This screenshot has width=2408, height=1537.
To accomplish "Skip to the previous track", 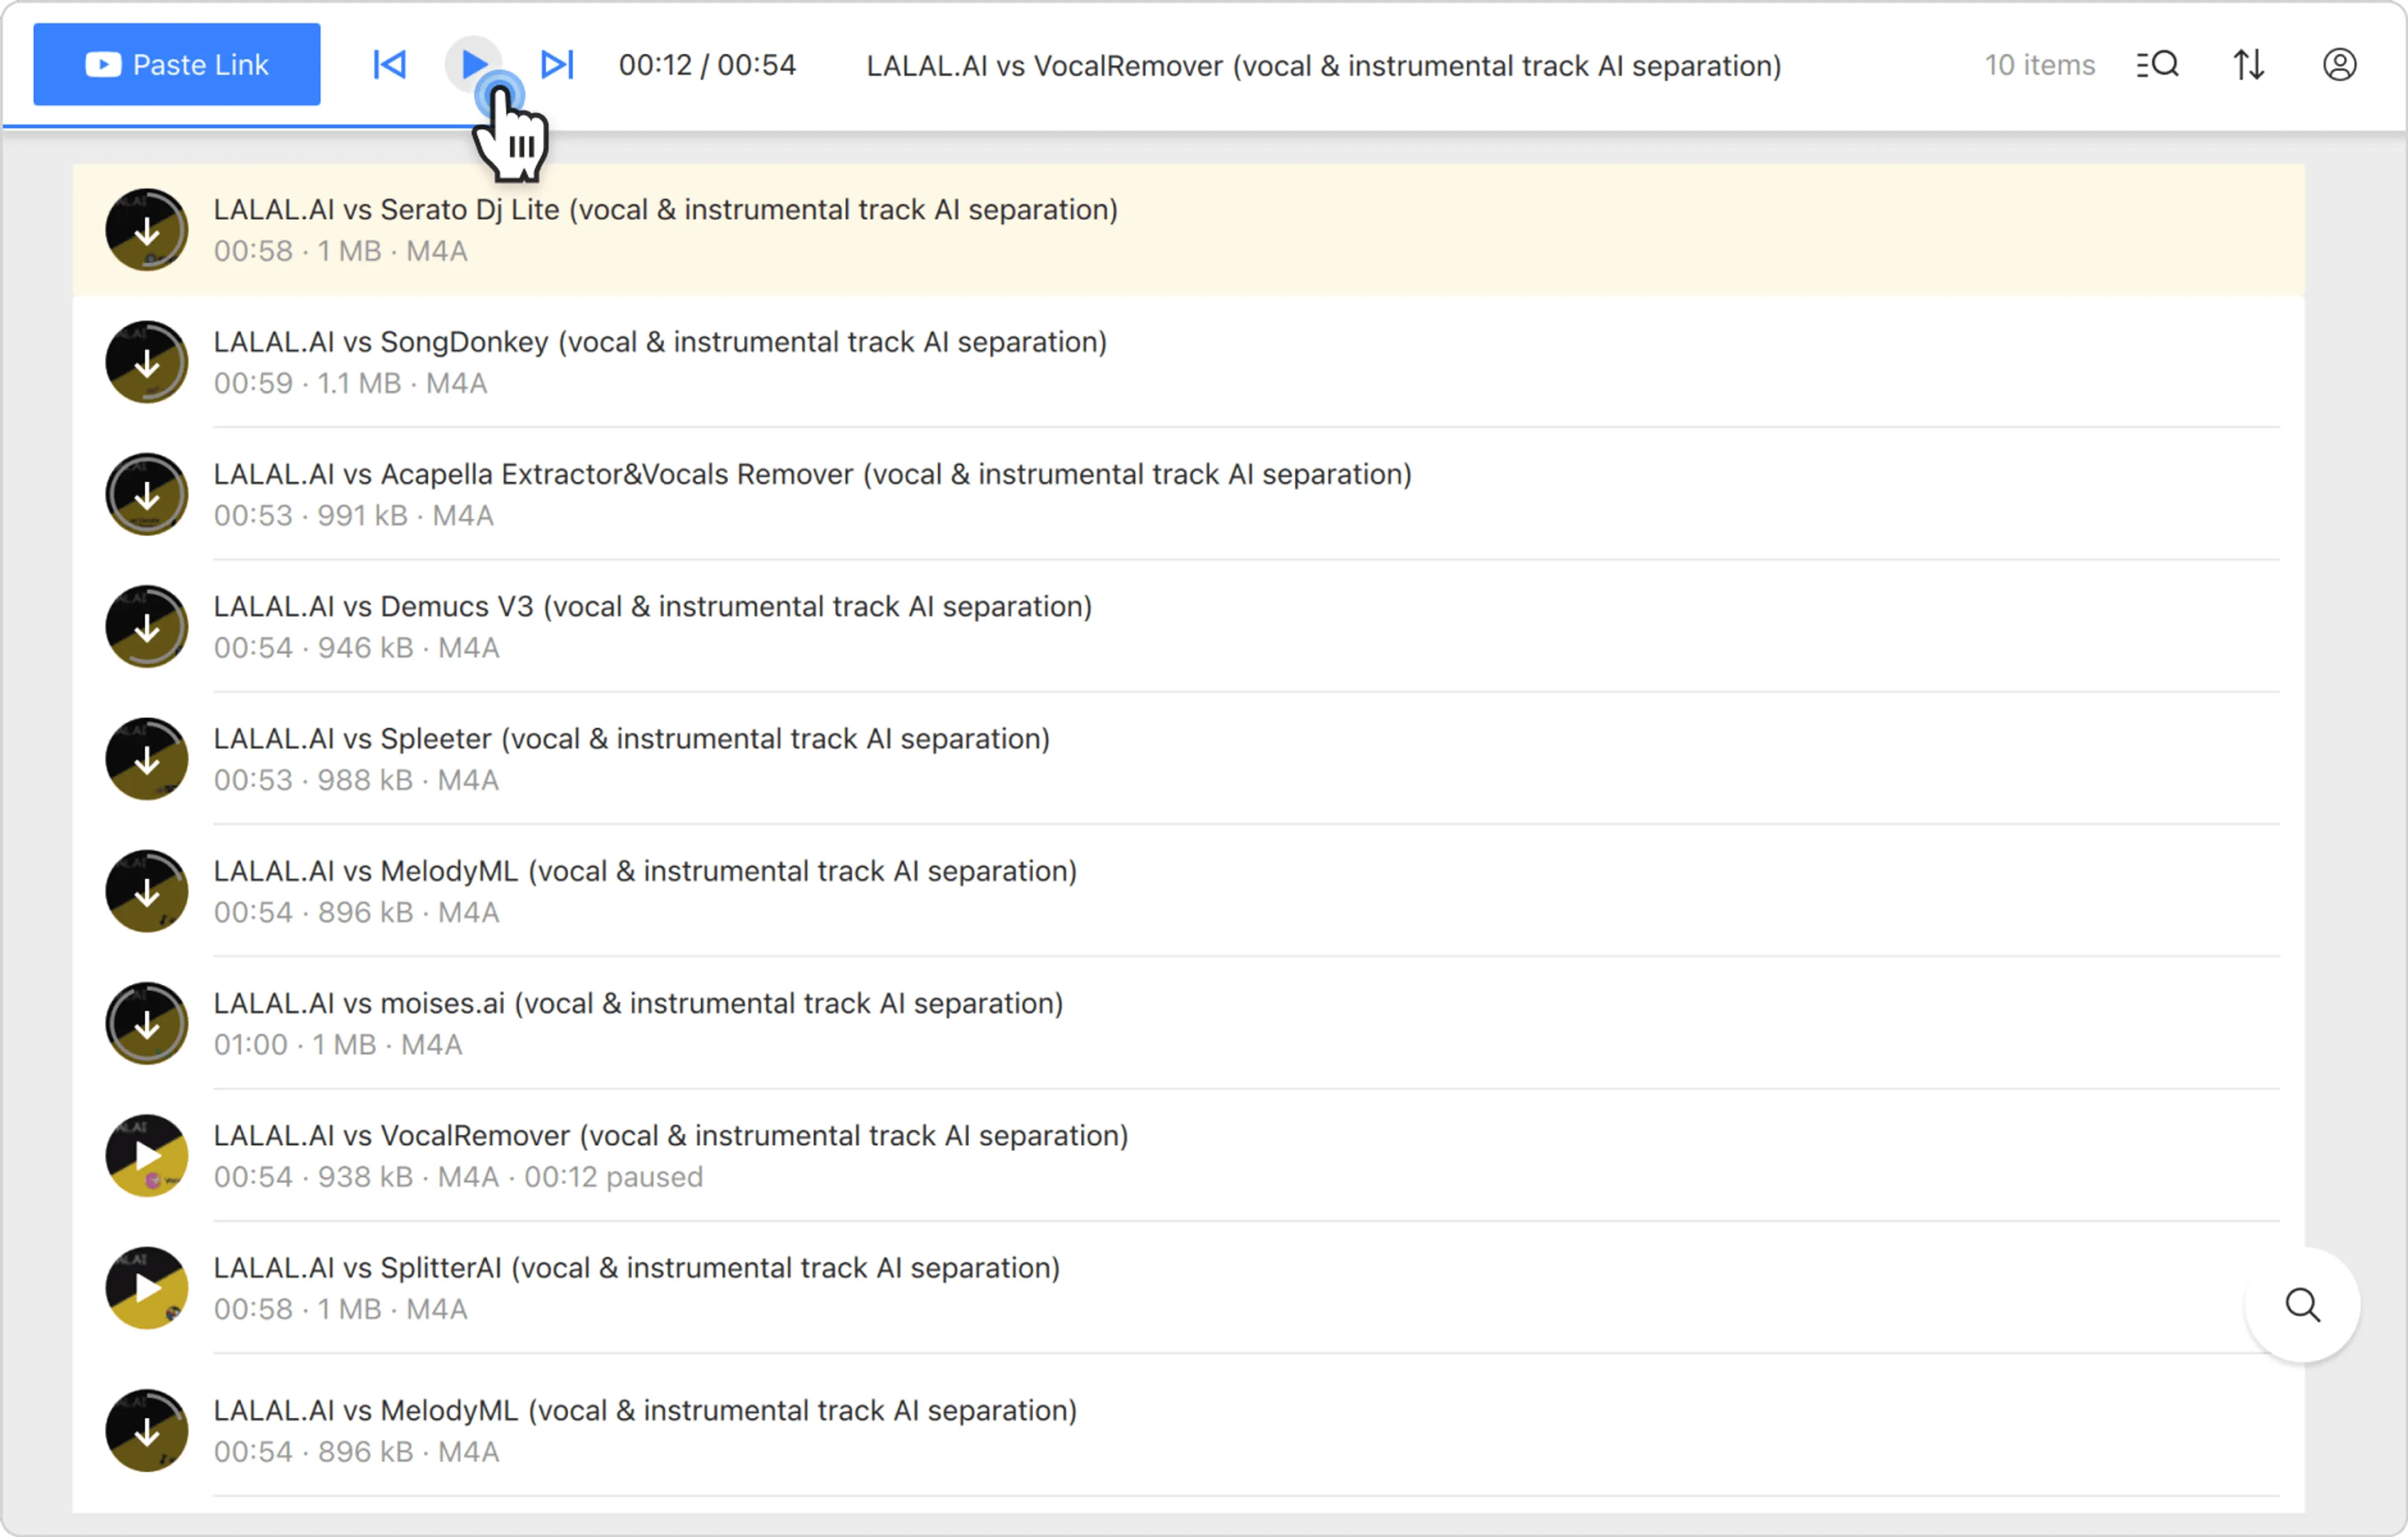I will click(x=389, y=65).
